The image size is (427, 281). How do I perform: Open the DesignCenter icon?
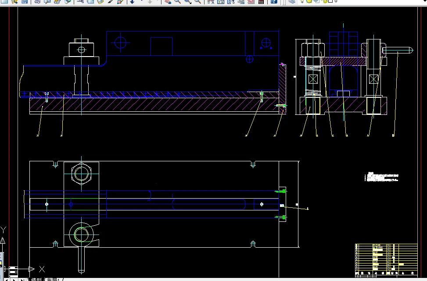click(x=221, y=1)
